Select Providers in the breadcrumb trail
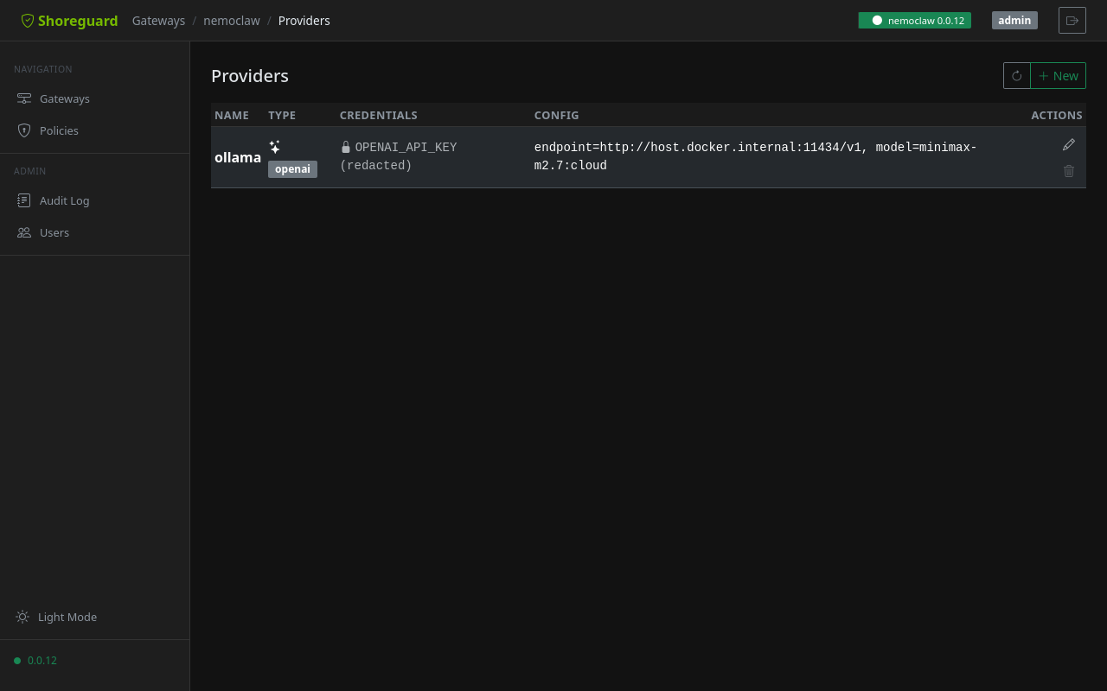The height and width of the screenshot is (691, 1107). [304, 20]
